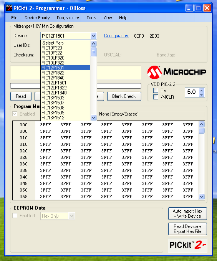Open the Programmer menu
Screen dimensions: 217x261
point(68,18)
